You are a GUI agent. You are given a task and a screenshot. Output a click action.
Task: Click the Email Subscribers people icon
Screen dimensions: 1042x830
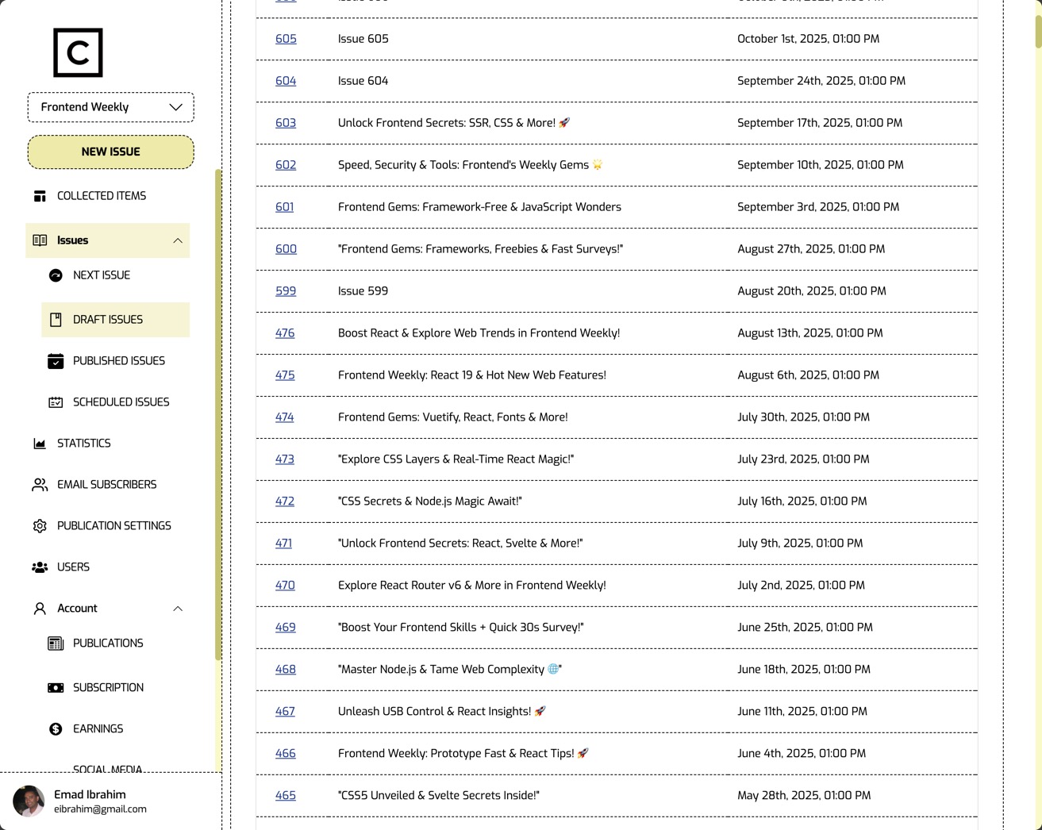coord(40,484)
